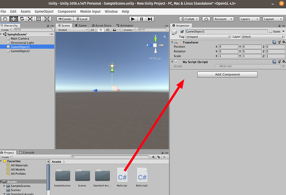
Task: Click the Pause button
Action: click(x=141, y=19)
